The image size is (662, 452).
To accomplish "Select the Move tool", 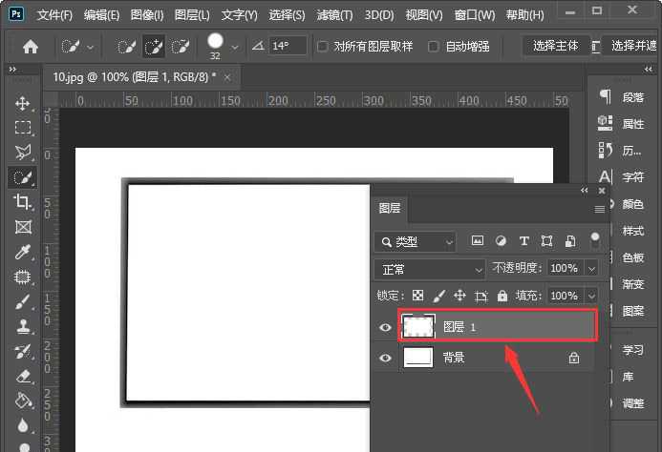I will point(23,103).
